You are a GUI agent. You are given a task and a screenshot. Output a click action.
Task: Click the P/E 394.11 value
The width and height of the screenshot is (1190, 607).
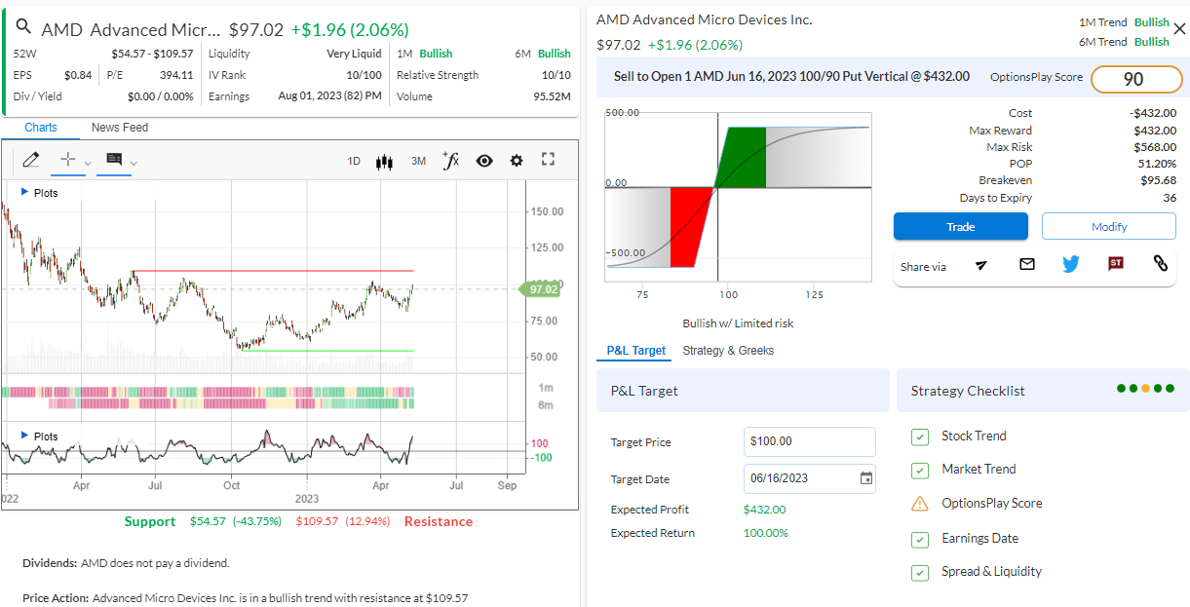[176, 75]
